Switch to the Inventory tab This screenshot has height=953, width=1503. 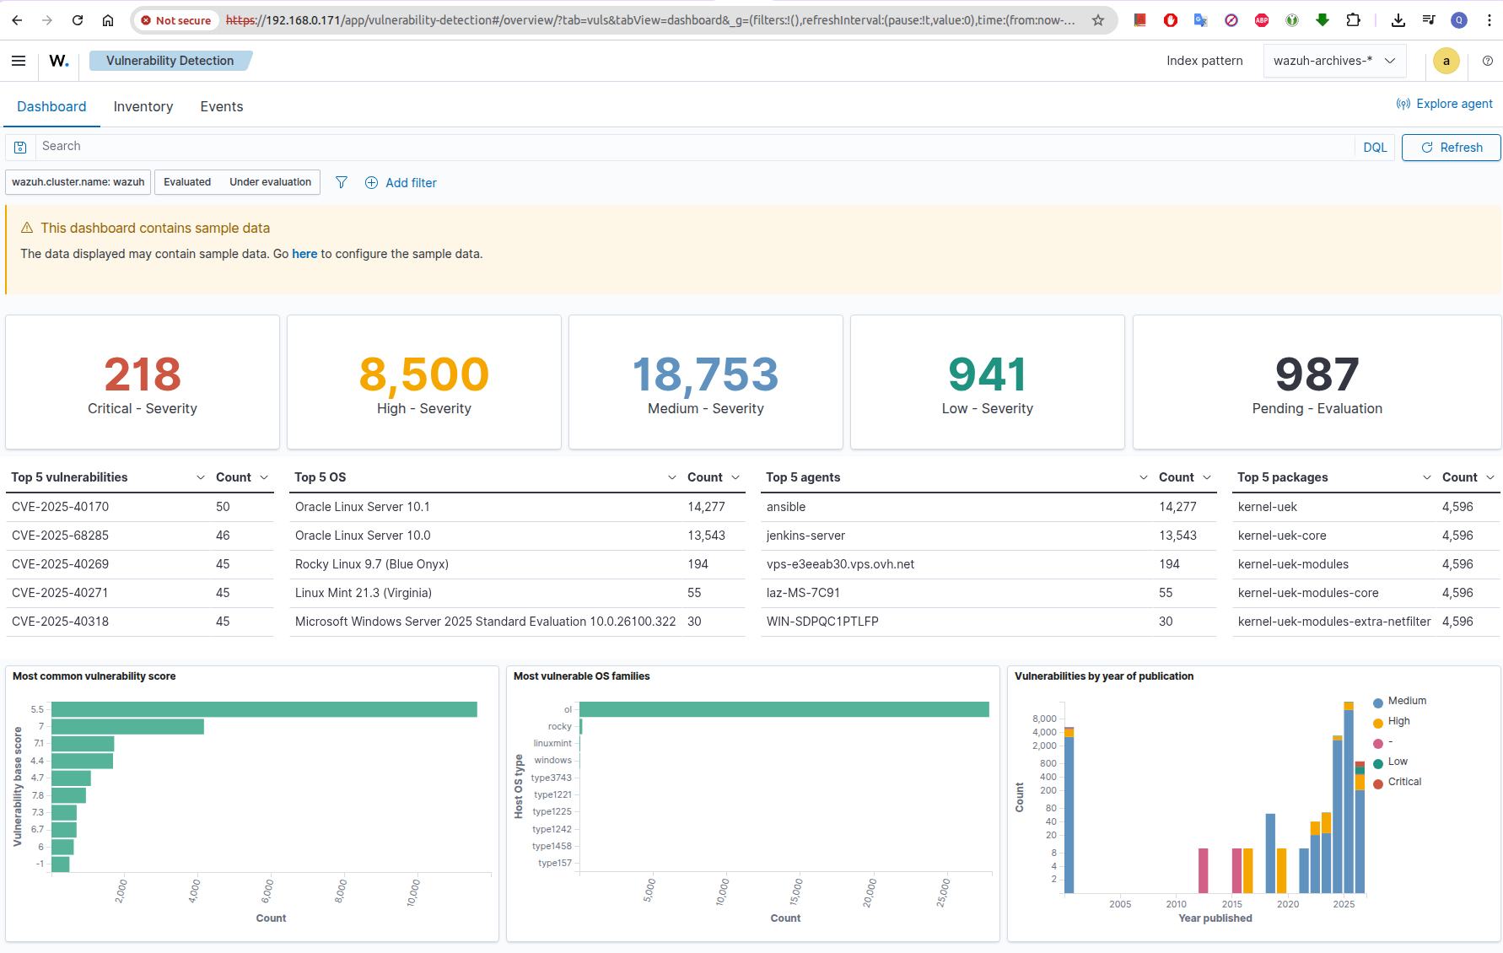(143, 106)
